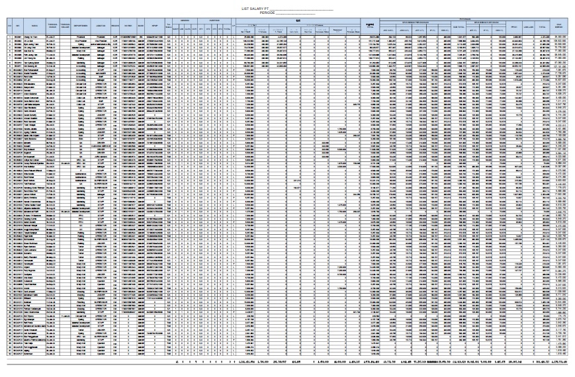This screenshot has height=377, width=575.
Task: Click the BPJS BEBAN KARYAWAN header
Action: click(486, 22)
